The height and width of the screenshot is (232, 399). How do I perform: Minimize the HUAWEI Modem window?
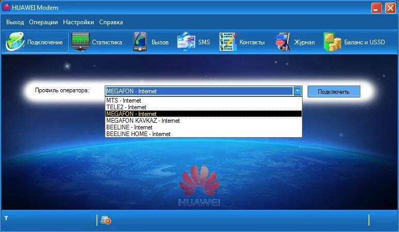[x=376, y=8]
